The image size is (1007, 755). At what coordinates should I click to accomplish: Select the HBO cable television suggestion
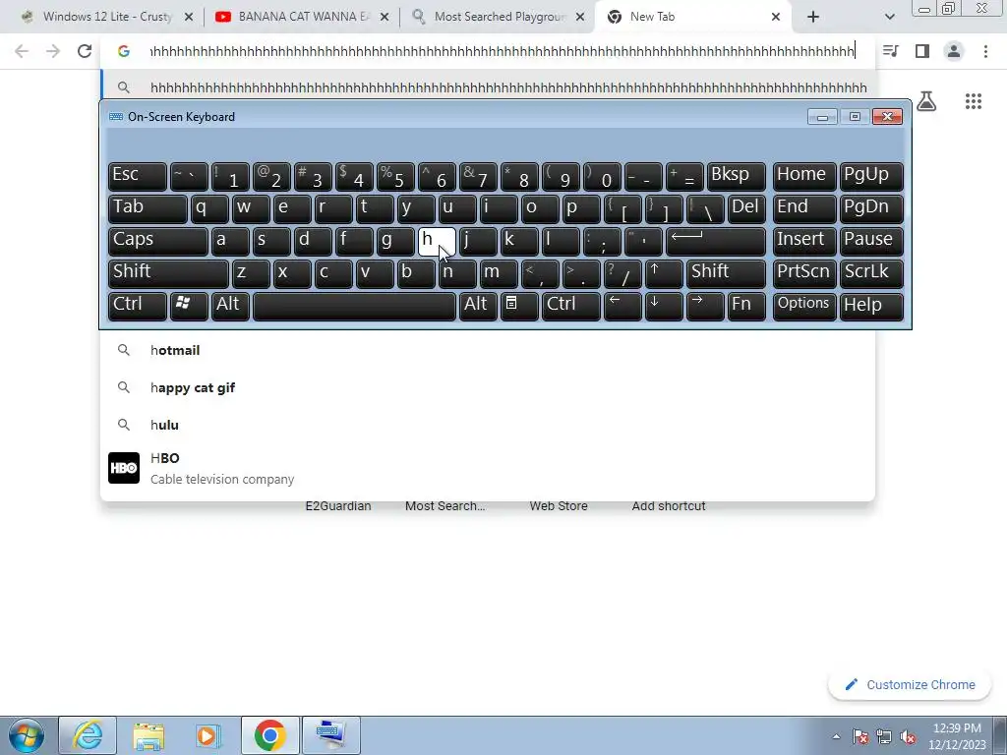[488, 468]
